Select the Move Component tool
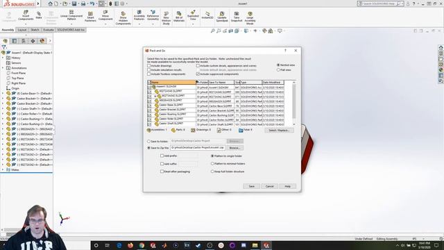Screen dimensions: 444x250 (x=105, y=15)
